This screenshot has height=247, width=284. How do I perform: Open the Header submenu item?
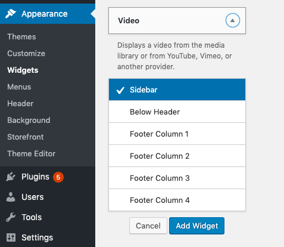(20, 104)
